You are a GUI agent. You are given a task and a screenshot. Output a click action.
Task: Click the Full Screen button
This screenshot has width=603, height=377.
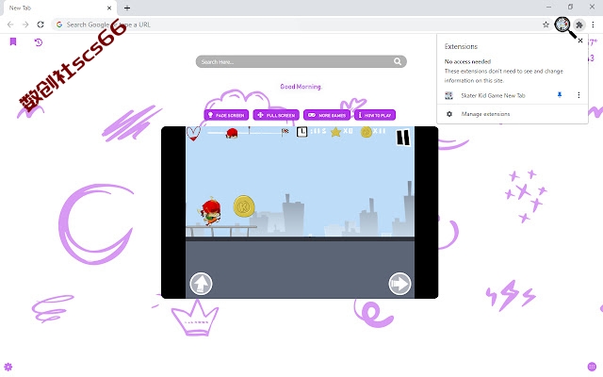pyautogui.click(x=276, y=115)
